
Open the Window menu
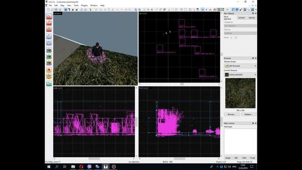94,5
